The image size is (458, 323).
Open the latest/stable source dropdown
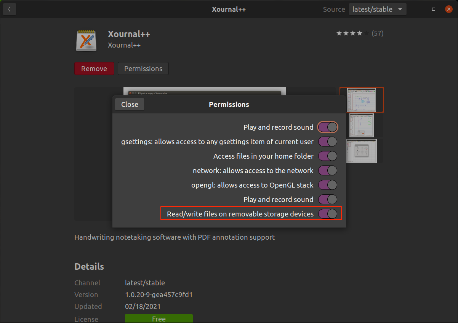[x=378, y=9]
